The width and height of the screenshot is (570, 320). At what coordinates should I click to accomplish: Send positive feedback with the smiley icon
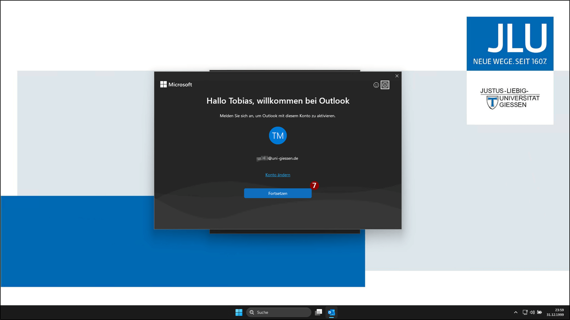tap(376, 85)
